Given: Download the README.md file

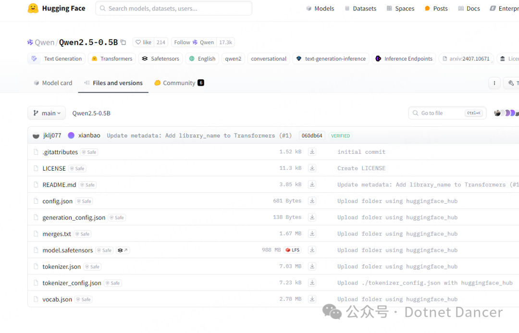Looking at the screenshot, I should click(312, 185).
